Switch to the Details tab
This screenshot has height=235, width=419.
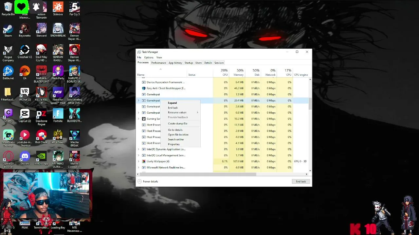208,63
